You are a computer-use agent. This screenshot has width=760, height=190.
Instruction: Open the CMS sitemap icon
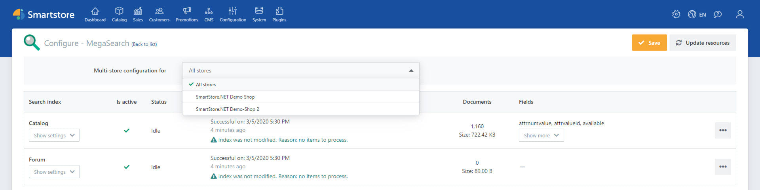[x=209, y=11]
